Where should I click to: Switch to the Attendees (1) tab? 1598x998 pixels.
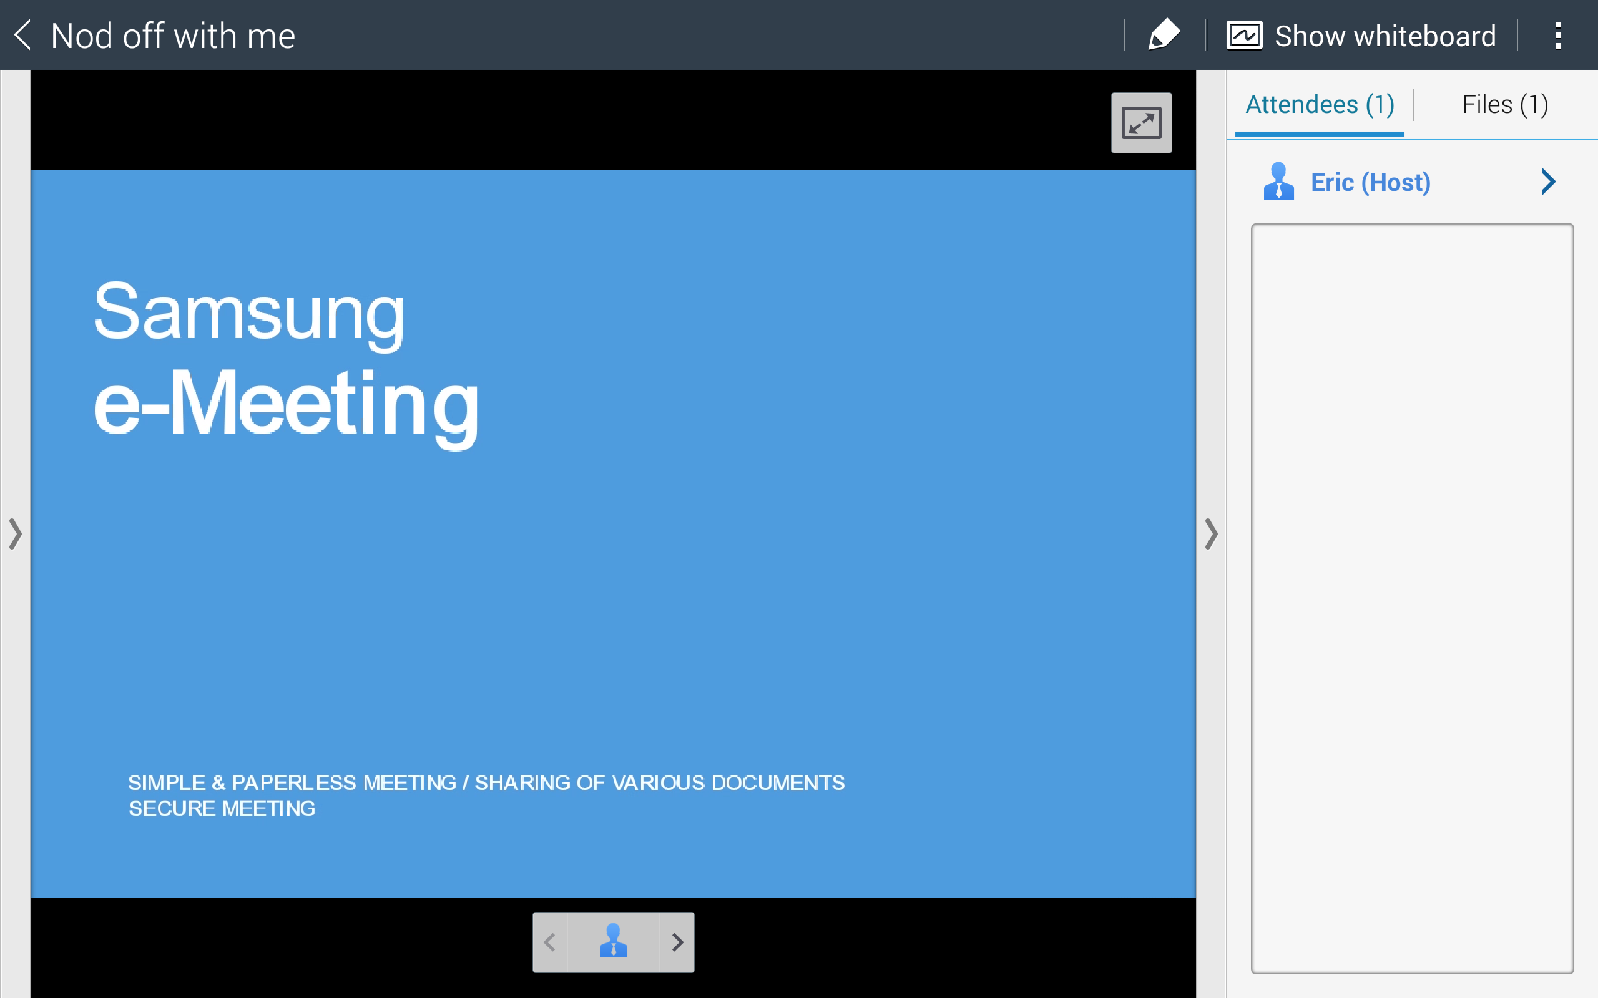click(1320, 105)
